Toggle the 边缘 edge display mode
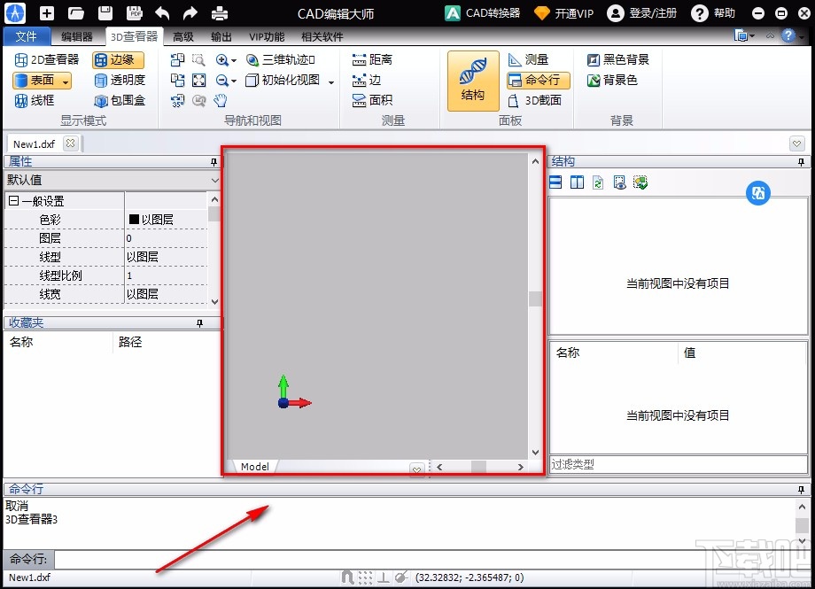The image size is (815, 589). coord(119,59)
